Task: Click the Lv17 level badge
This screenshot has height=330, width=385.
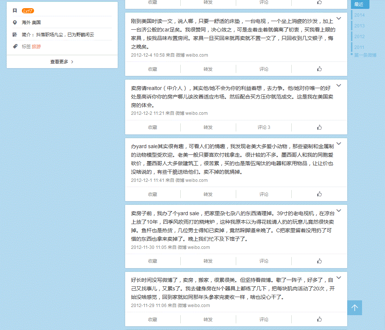Action: pos(28,11)
